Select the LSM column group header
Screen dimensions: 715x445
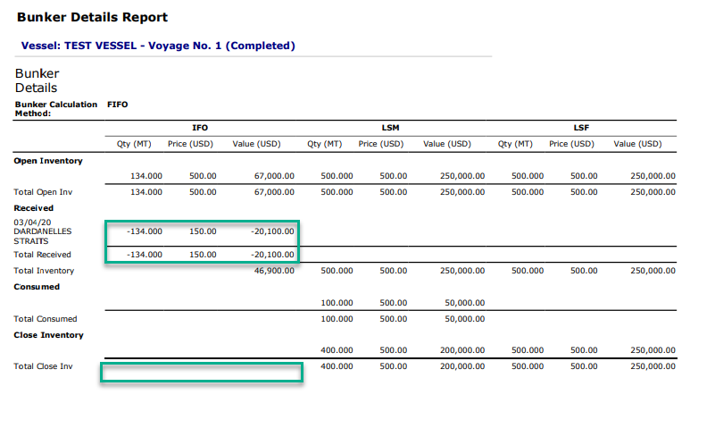click(x=390, y=128)
